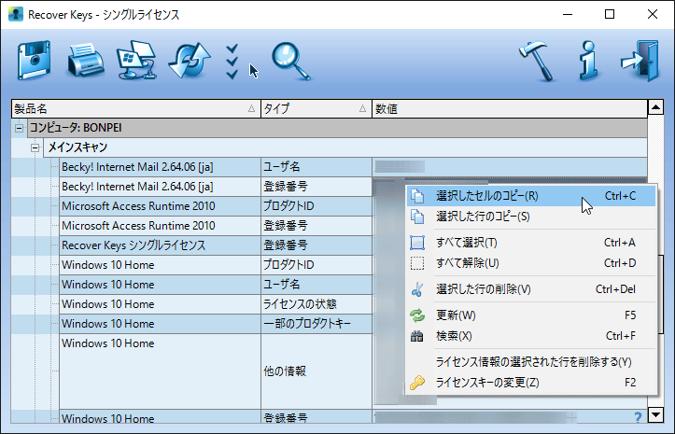
Task: Minimize the Recover Keys window
Action: (568, 14)
